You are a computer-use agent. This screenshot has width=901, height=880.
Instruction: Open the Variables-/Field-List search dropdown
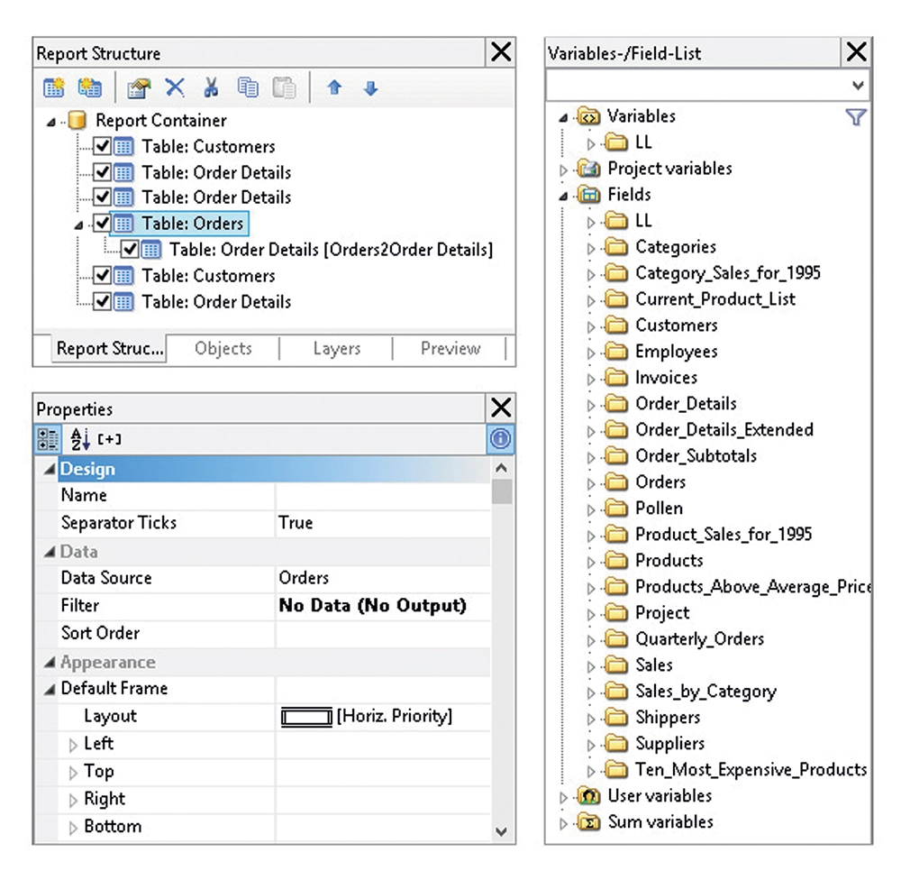pos(858,87)
